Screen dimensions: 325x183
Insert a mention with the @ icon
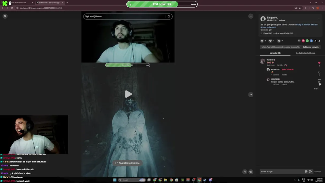pyautogui.click(x=306, y=172)
